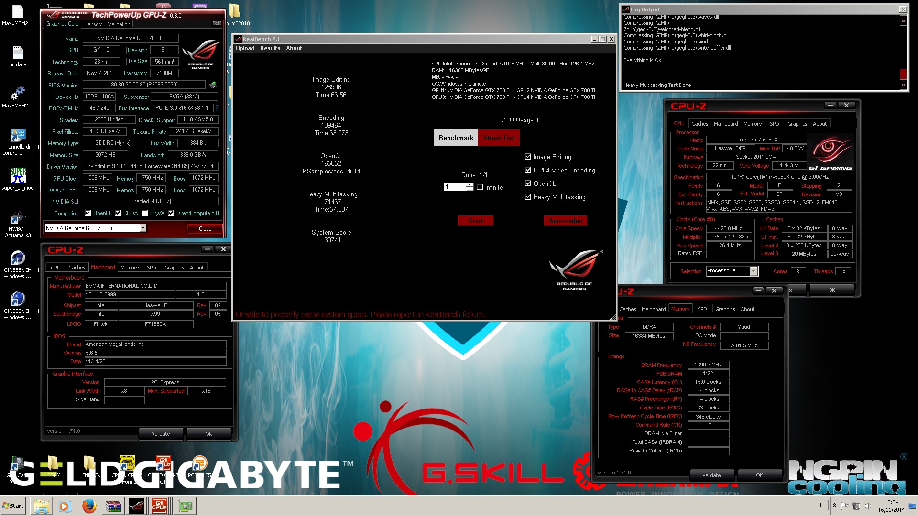
Task: Open HWBOT Aquamark3 desktop shortcut
Action: click(18, 224)
